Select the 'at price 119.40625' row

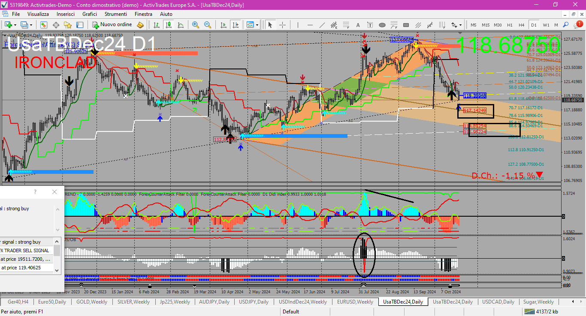27,268
